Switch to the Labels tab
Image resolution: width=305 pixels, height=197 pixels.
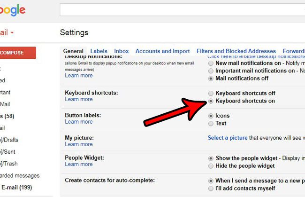pyautogui.click(x=99, y=51)
